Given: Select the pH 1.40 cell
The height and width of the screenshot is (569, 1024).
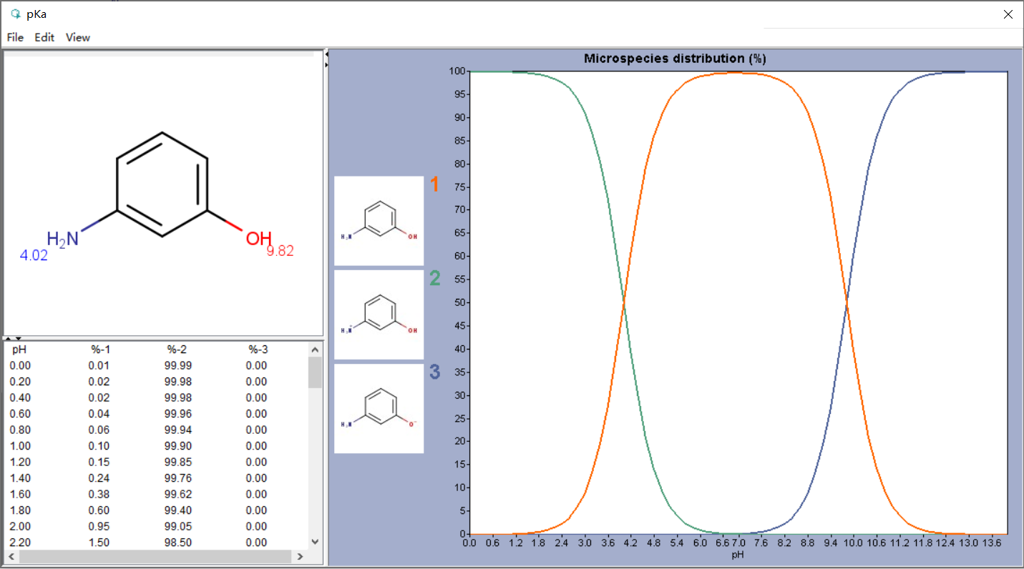Looking at the screenshot, I should 19,478.
